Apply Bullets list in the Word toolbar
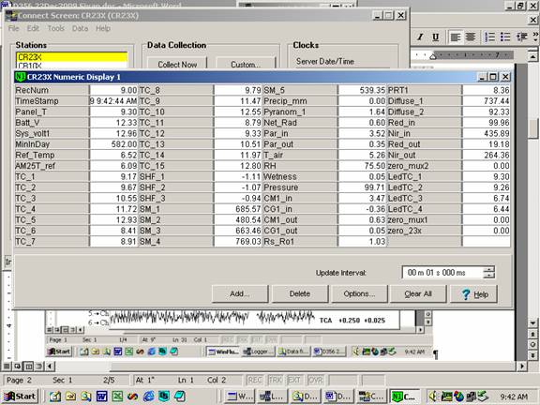 505,37
